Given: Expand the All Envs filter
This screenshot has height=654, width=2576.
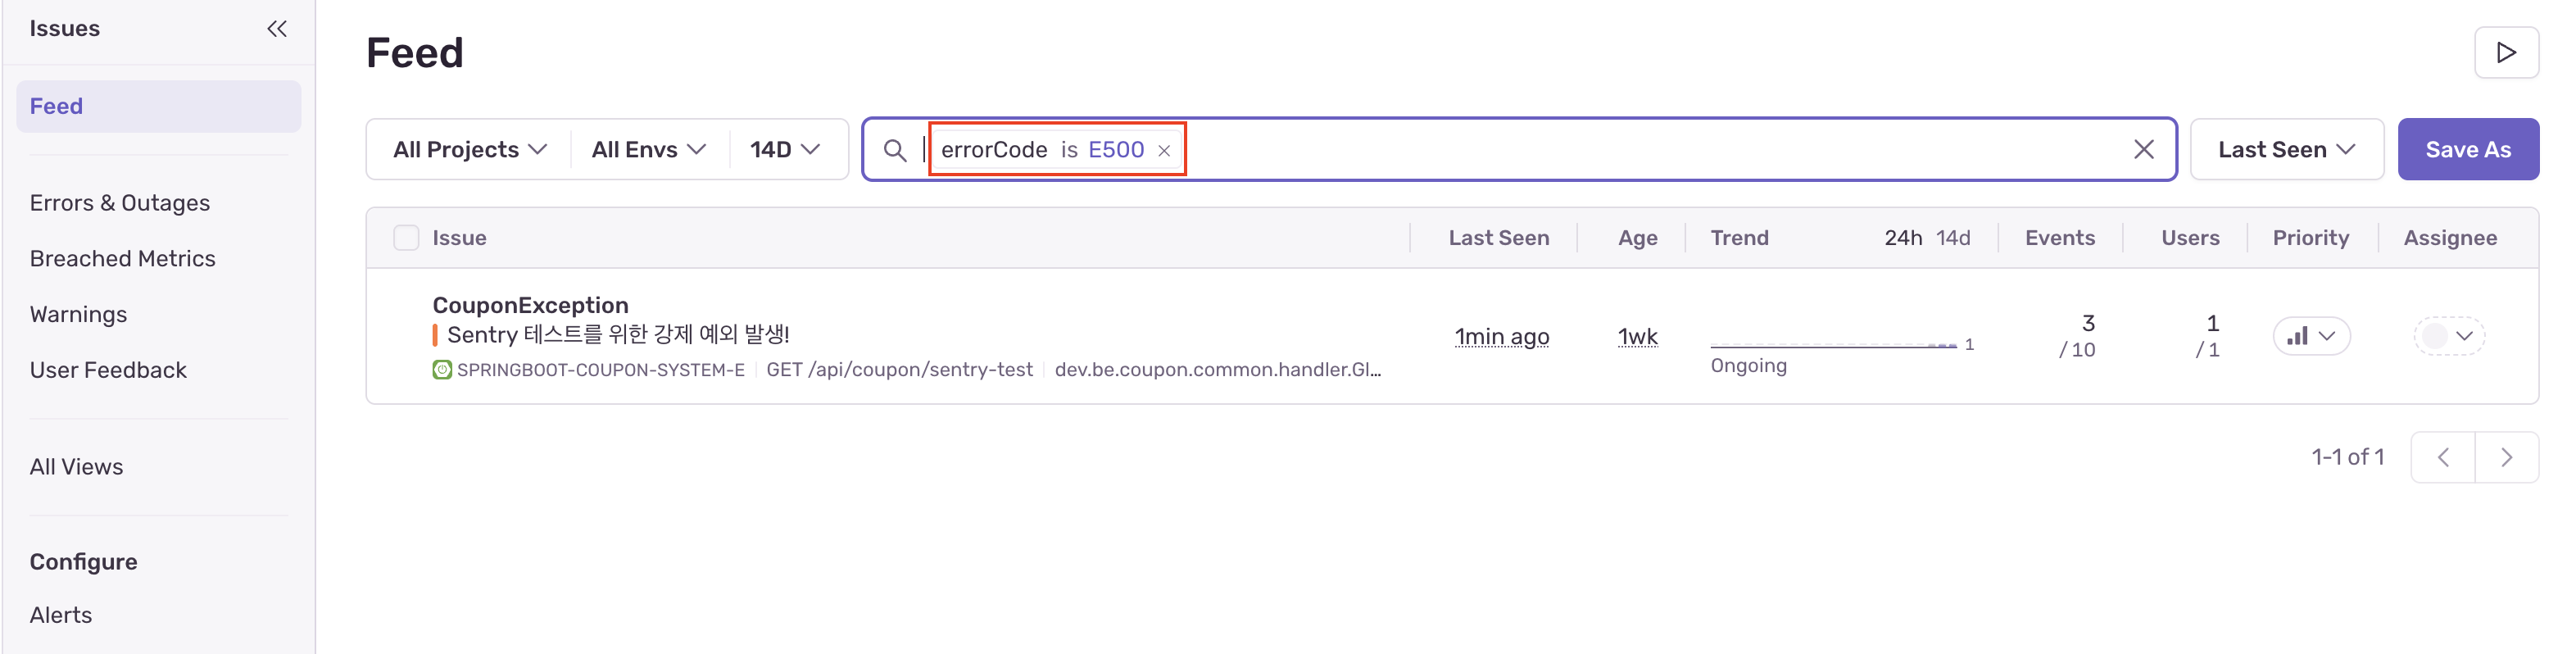Looking at the screenshot, I should tap(648, 150).
